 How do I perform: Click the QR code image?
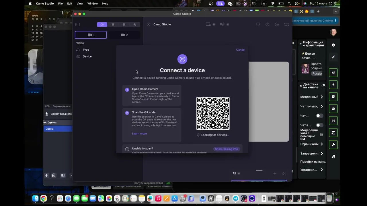tap(213, 114)
